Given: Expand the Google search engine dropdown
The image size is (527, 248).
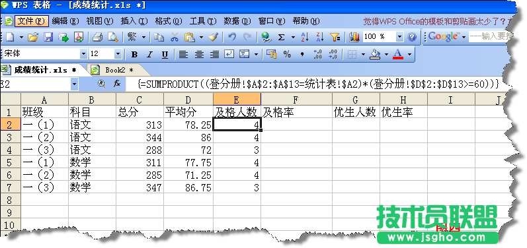Looking at the screenshot, I should pos(464,37).
